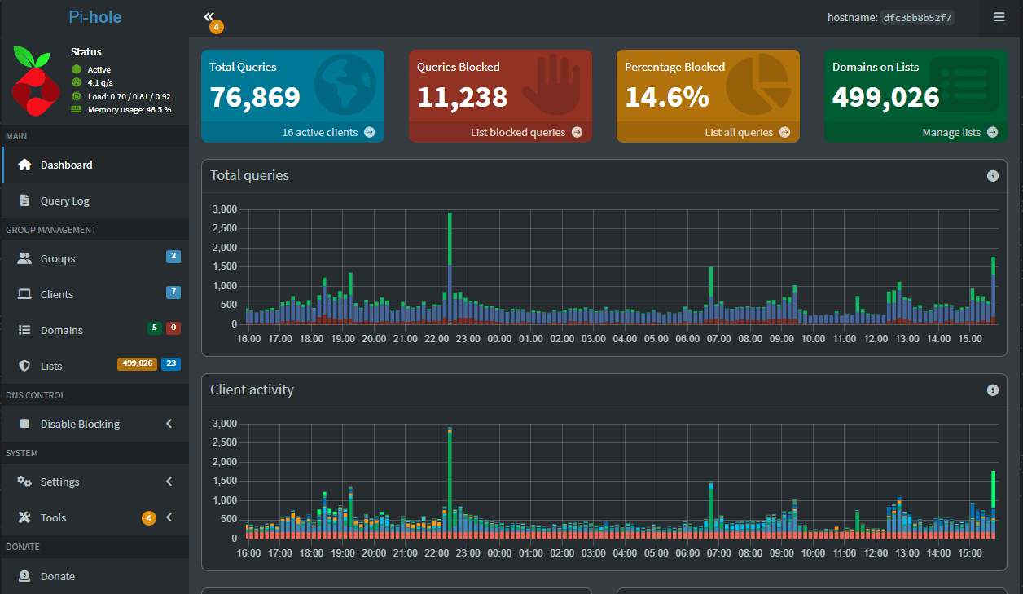Open List blocked queries link

coord(525,132)
